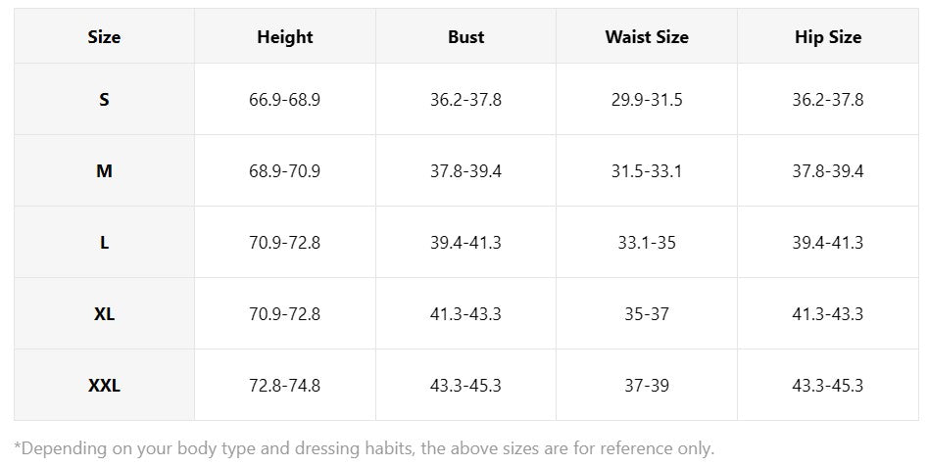
Task: Select the L size row label
Action: pos(104,243)
